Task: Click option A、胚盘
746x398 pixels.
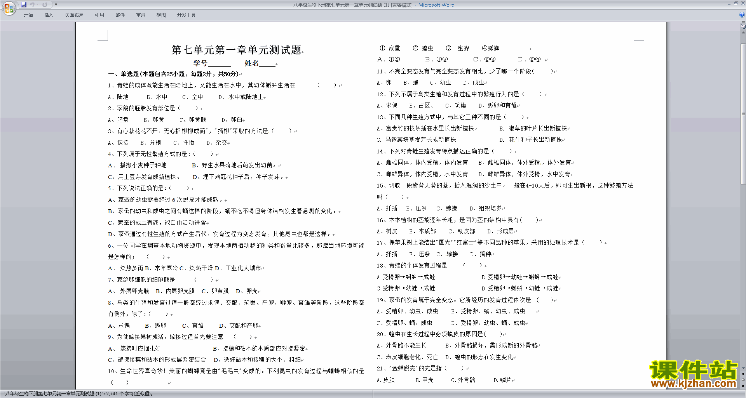Action: pyautogui.click(x=118, y=120)
